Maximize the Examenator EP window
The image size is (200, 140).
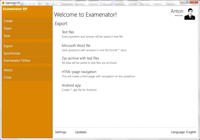pos(187,2)
